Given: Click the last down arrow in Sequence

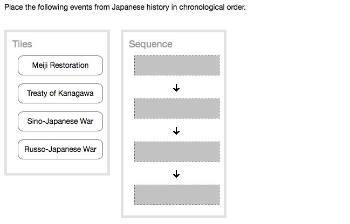Looking at the screenshot, I should tap(176, 174).
